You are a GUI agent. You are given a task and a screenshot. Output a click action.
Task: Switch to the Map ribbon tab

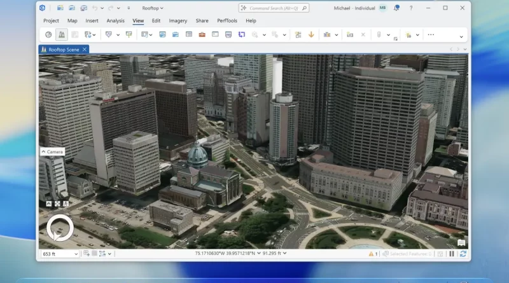72,21
